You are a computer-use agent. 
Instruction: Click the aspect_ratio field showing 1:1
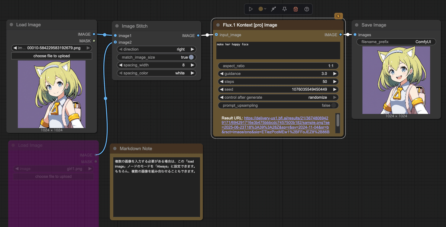click(x=278, y=66)
